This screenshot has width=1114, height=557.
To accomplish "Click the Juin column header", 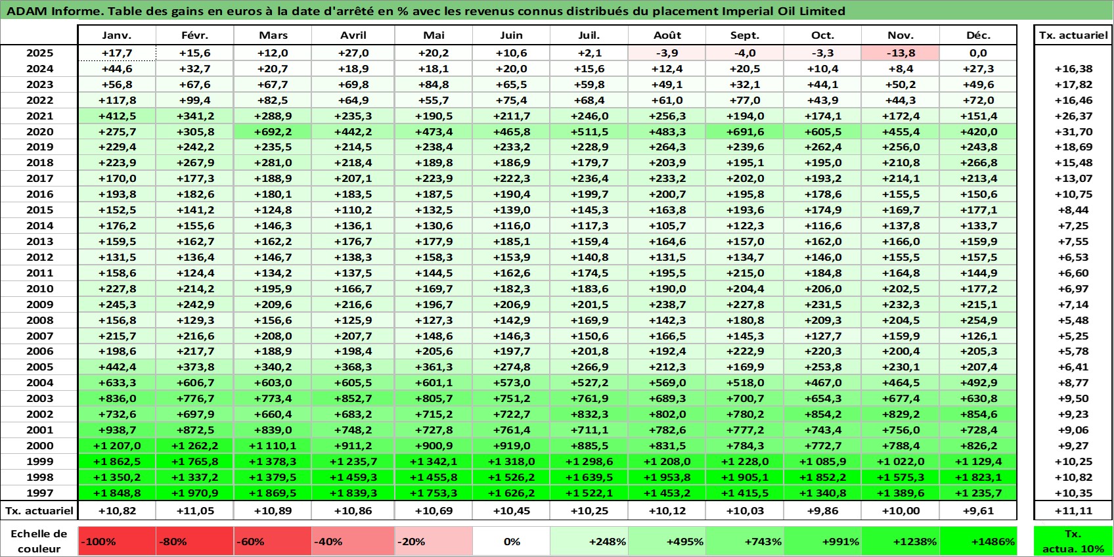I will (511, 35).
